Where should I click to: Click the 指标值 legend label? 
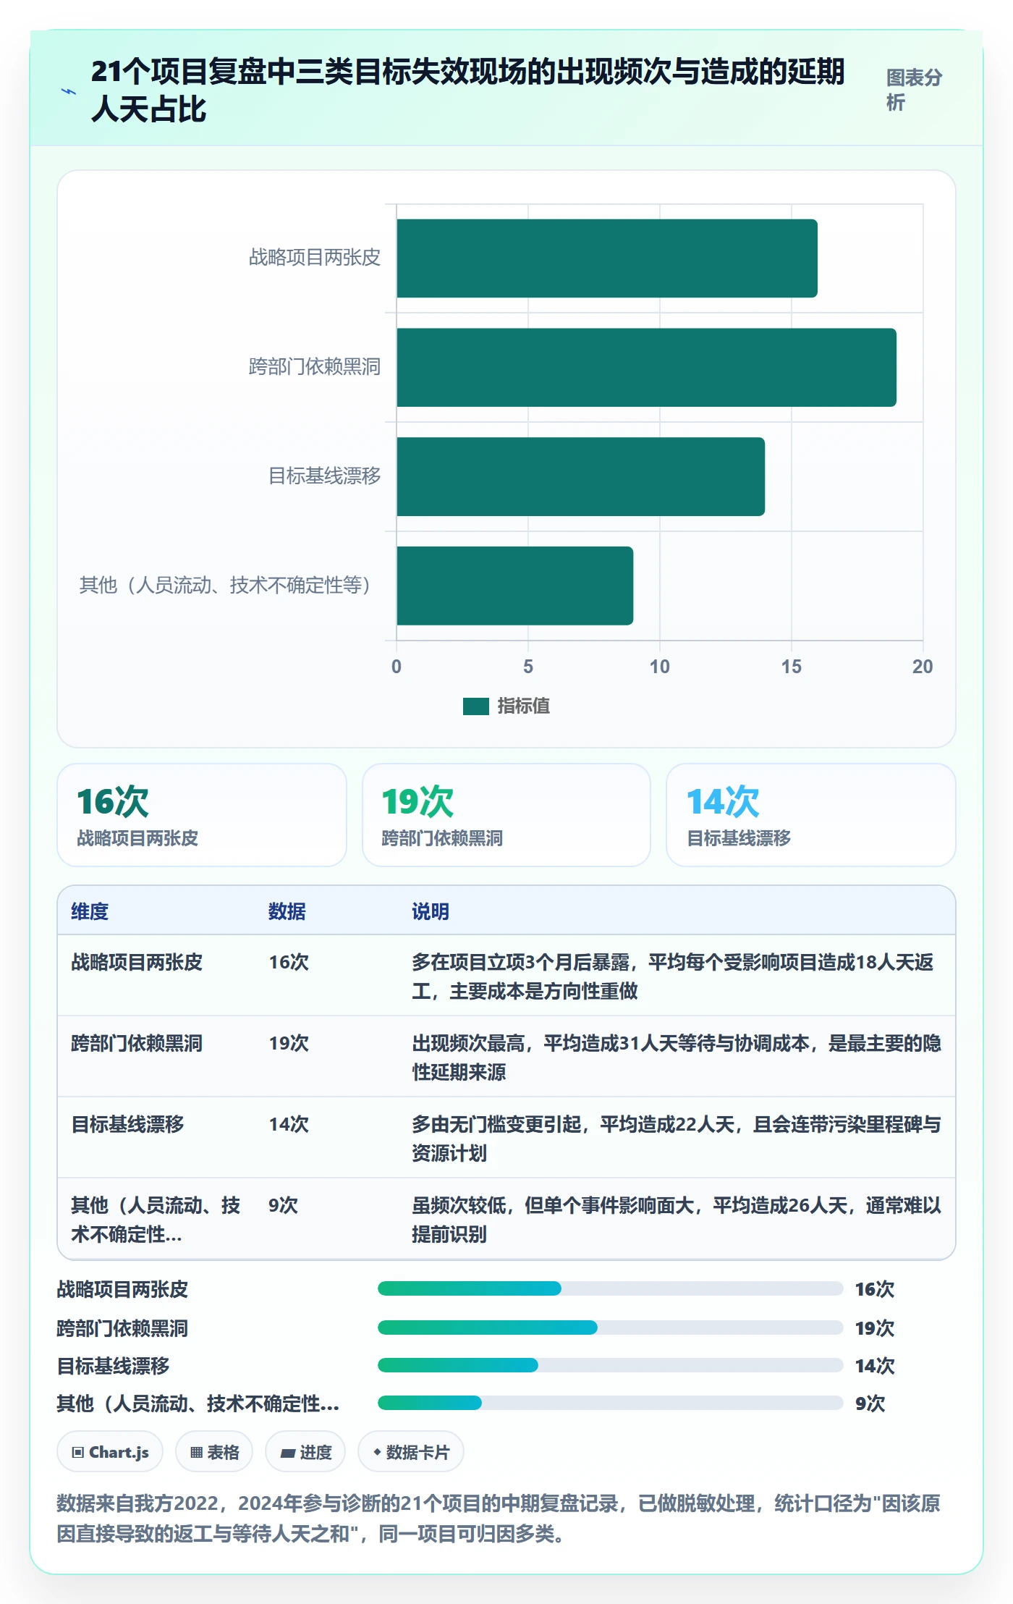coord(524,706)
